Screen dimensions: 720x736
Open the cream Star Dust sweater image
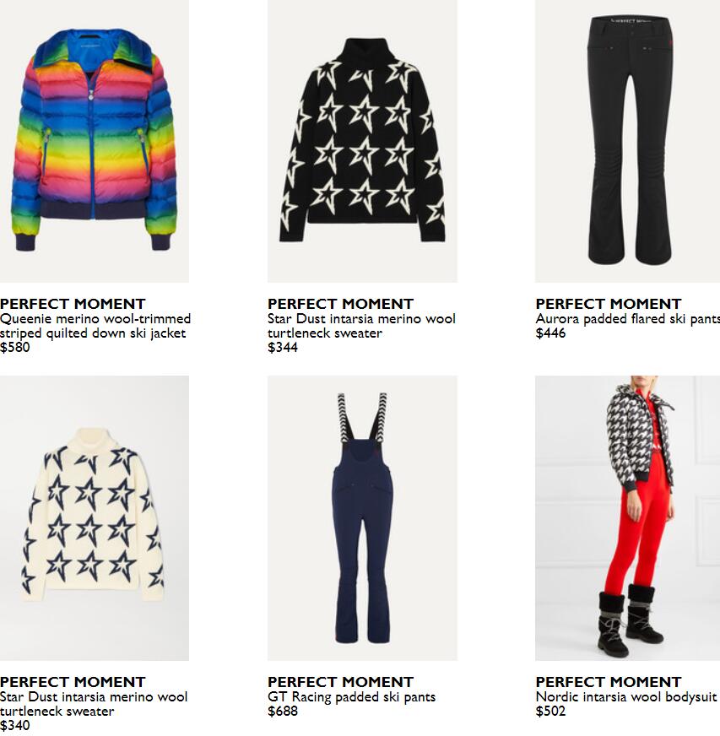click(x=95, y=518)
